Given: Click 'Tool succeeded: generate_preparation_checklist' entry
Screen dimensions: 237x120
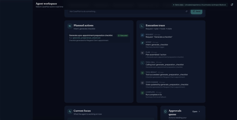Looking at the screenshot, I should click(166, 75).
